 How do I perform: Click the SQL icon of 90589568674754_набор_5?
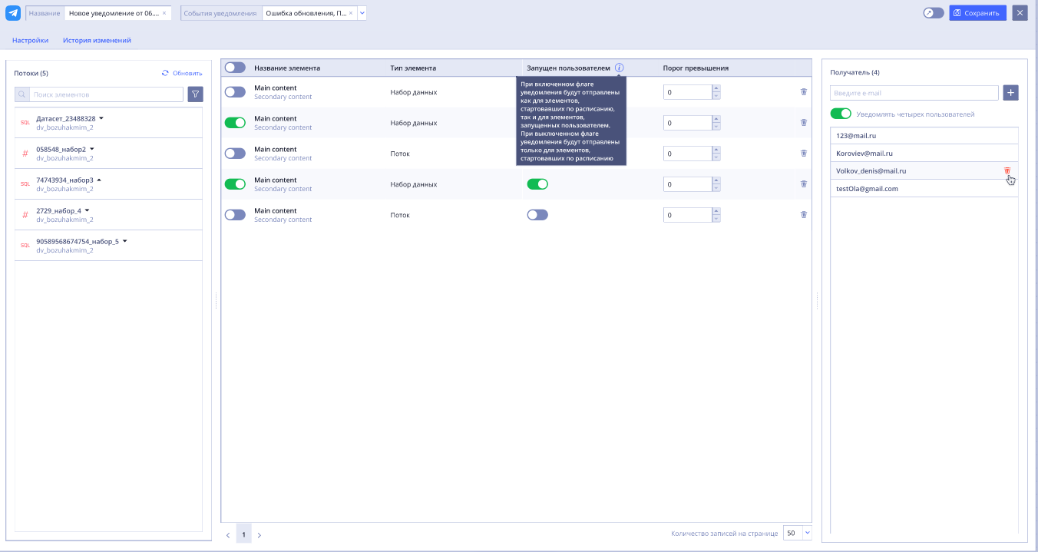click(x=25, y=246)
